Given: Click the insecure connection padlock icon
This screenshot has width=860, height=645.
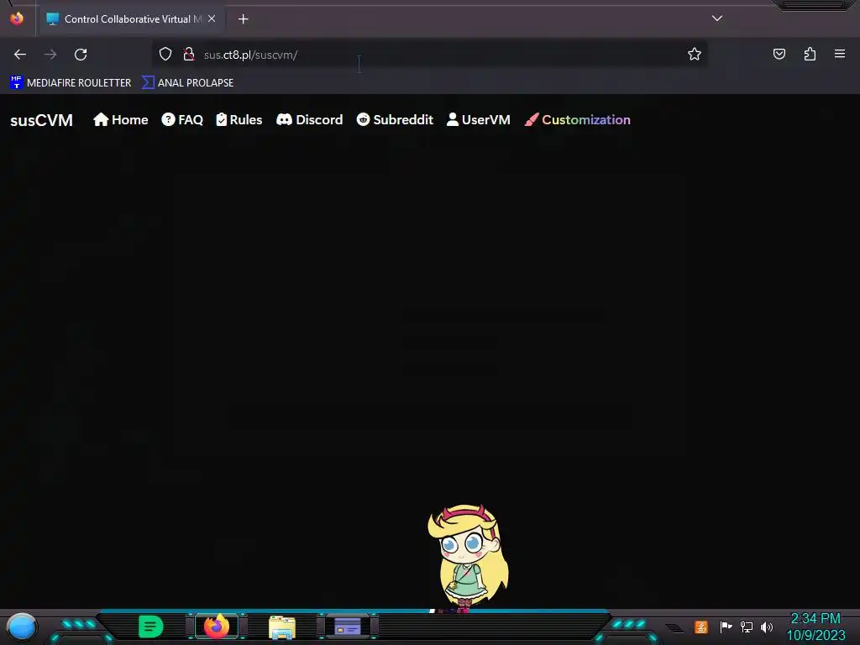Looking at the screenshot, I should 189,54.
